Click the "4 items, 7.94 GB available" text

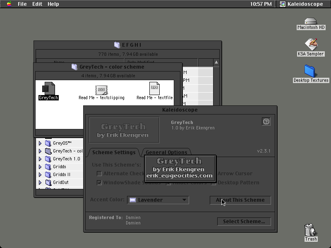click(108, 76)
